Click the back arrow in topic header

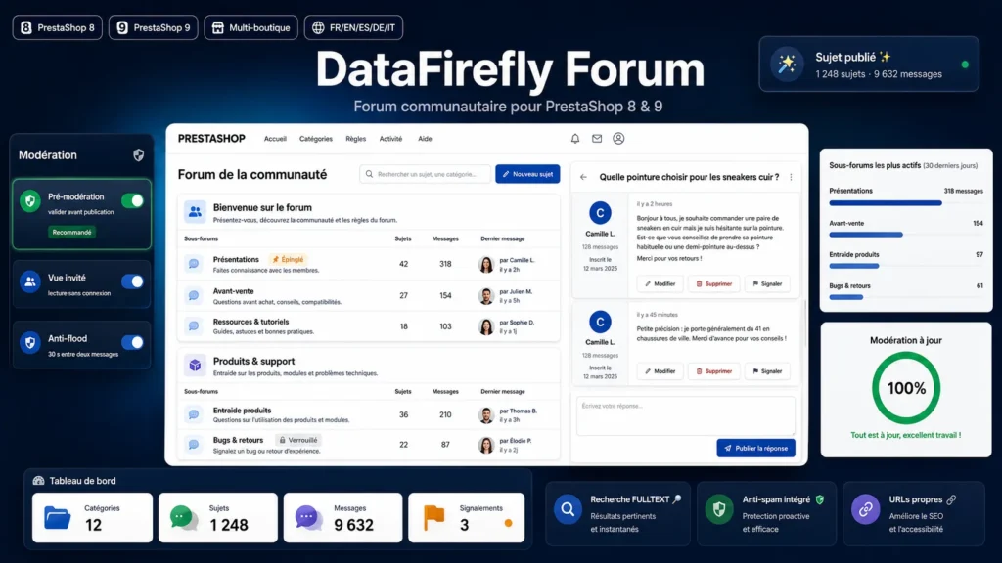pyautogui.click(x=583, y=178)
